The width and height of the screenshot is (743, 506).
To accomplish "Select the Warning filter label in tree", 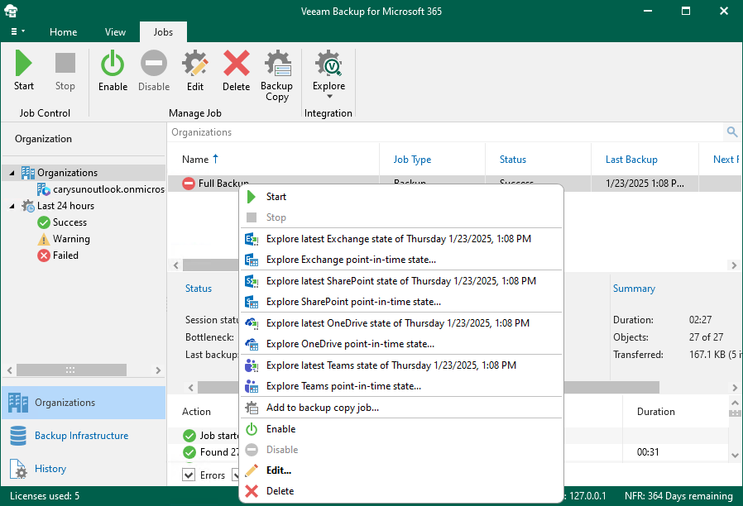I will 71,239.
